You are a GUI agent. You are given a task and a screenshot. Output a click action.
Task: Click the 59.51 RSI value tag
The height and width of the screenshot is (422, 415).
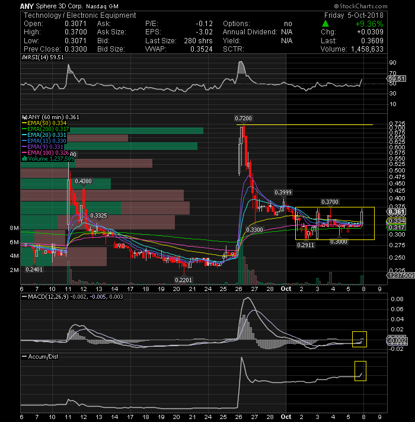397,79
